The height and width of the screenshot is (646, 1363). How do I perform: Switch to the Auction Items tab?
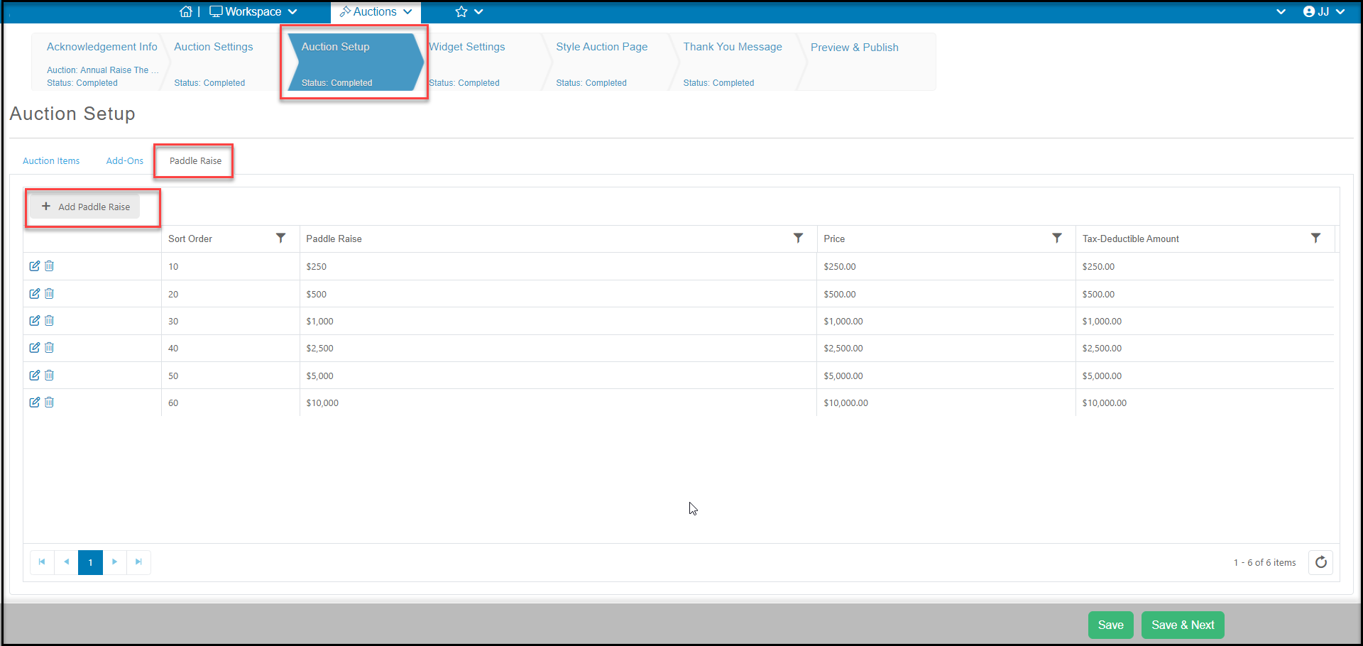point(51,161)
